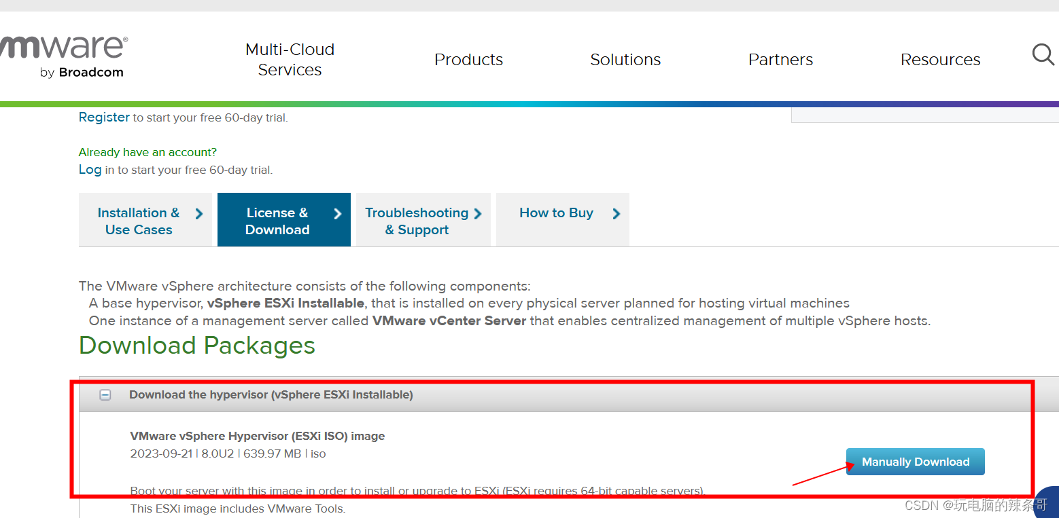
Task: Open the Multi-Cloud Services menu
Action: pyautogui.click(x=290, y=60)
